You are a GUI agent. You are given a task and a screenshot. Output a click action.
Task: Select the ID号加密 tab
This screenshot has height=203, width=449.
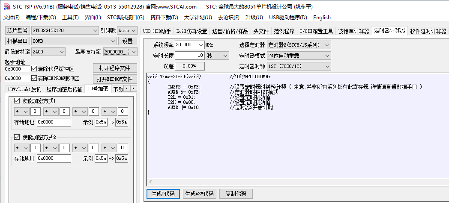tap(98, 88)
